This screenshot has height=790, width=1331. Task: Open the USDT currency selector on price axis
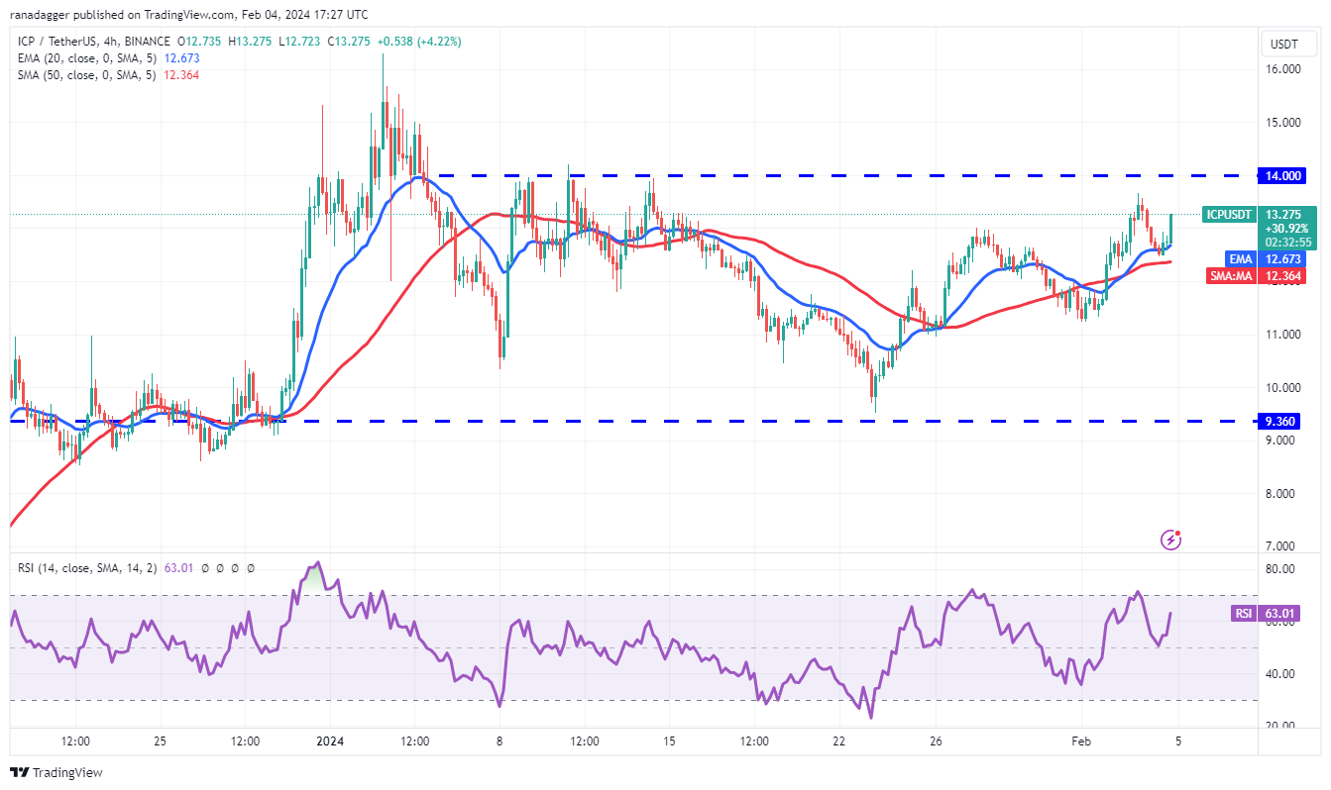pyautogui.click(x=1285, y=45)
